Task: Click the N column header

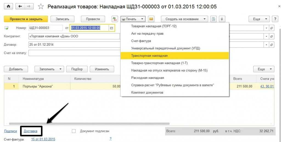Action: pos(11,79)
